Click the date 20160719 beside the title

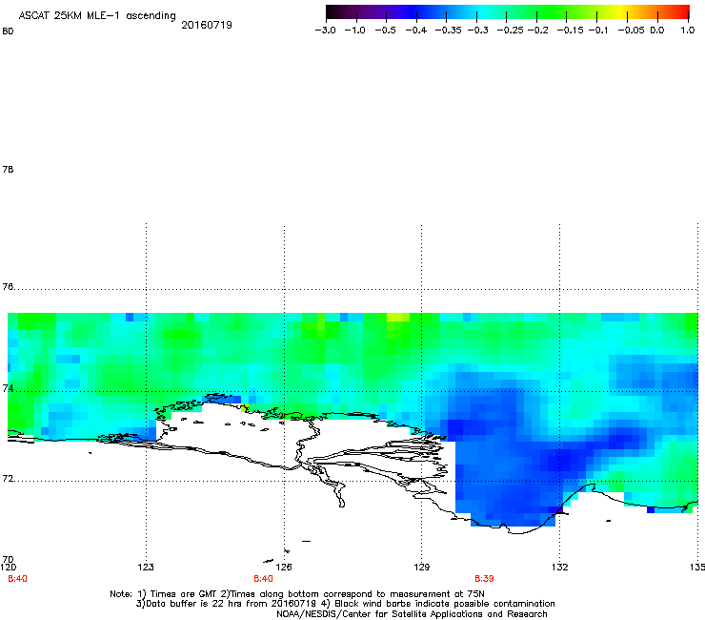(x=207, y=25)
